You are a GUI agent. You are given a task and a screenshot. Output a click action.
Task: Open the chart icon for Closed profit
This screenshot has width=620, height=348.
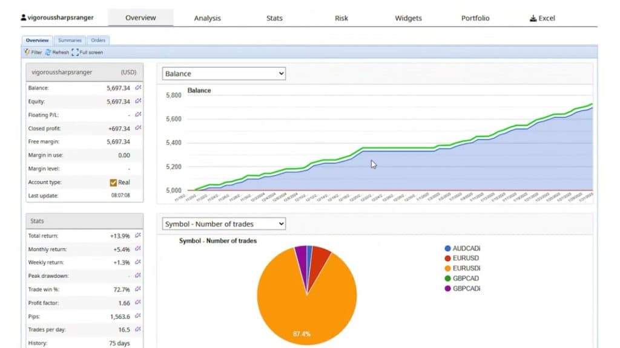137,128
